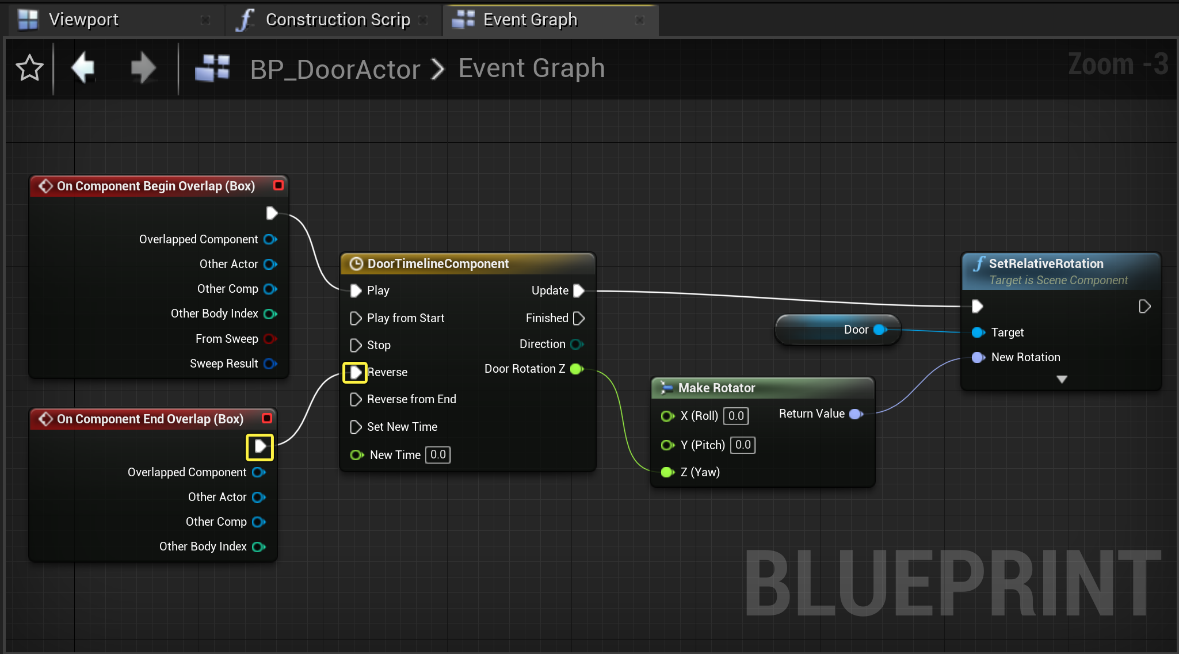This screenshot has width=1179, height=654.
Task: Click the favorites star bookmark icon
Action: pos(29,68)
